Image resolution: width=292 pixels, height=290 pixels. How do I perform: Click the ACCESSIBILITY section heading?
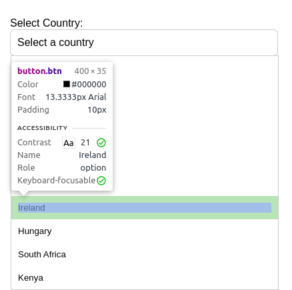pyautogui.click(x=43, y=128)
